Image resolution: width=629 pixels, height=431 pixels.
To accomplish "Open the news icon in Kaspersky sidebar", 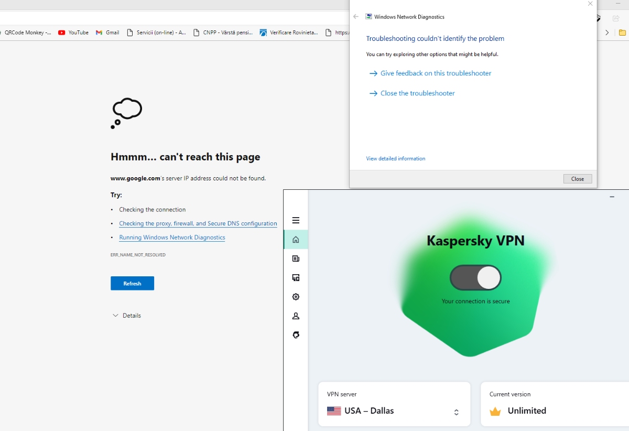I will [x=296, y=258].
